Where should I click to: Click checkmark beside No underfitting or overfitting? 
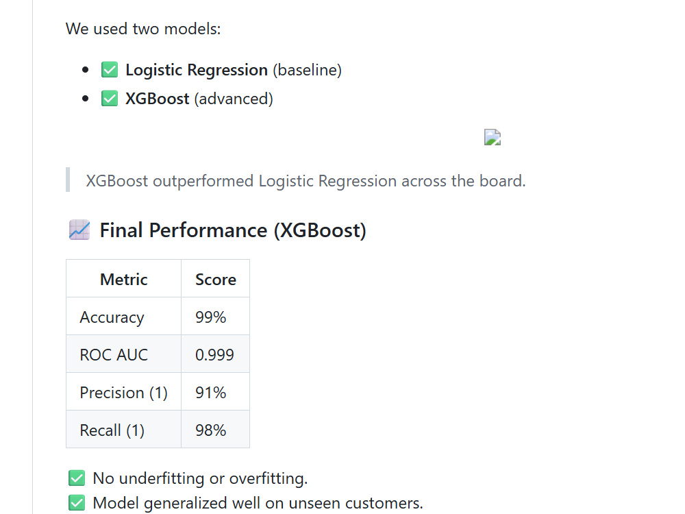[x=77, y=478]
